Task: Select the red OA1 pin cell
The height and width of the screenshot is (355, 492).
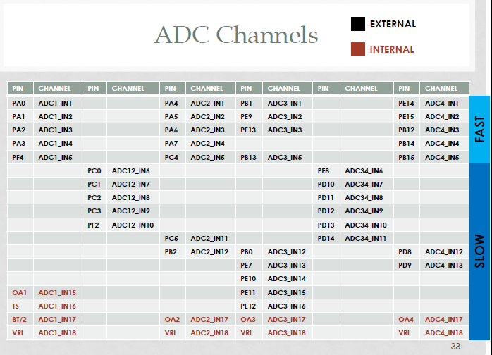Action: click(x=20, y=292)
